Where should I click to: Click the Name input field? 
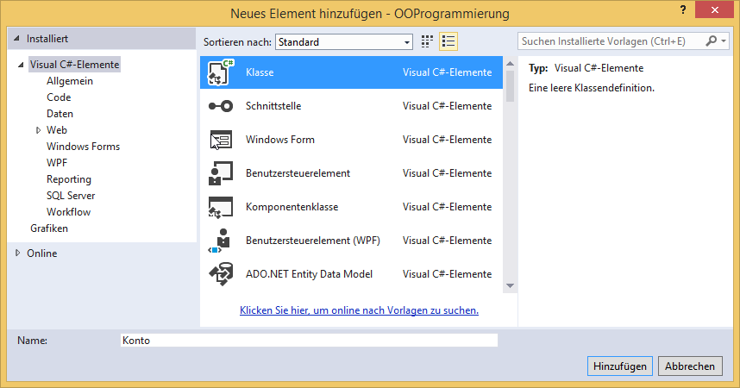pyautogui.click(x=309, y=341)
